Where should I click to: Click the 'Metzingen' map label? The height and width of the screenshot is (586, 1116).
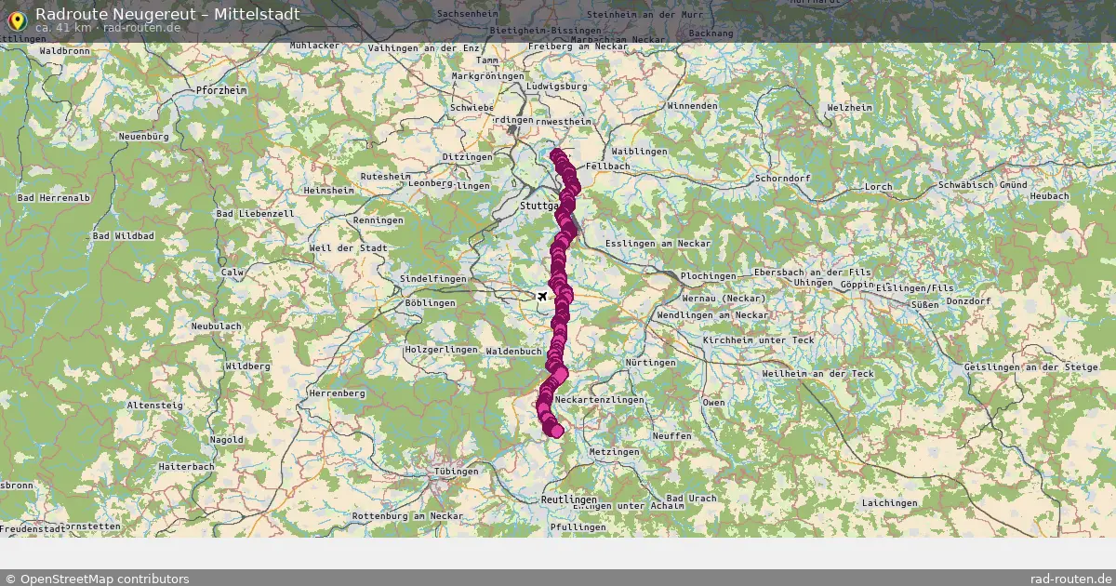click(x=615, y=452)
